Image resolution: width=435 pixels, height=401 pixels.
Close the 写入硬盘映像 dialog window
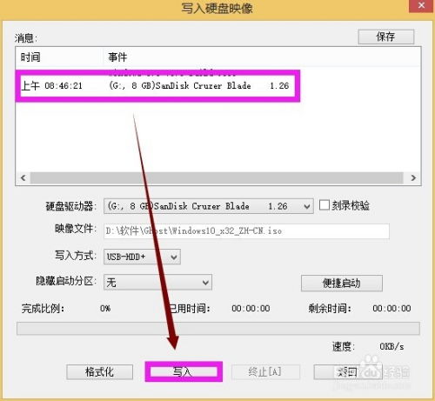tap(421, 6)
